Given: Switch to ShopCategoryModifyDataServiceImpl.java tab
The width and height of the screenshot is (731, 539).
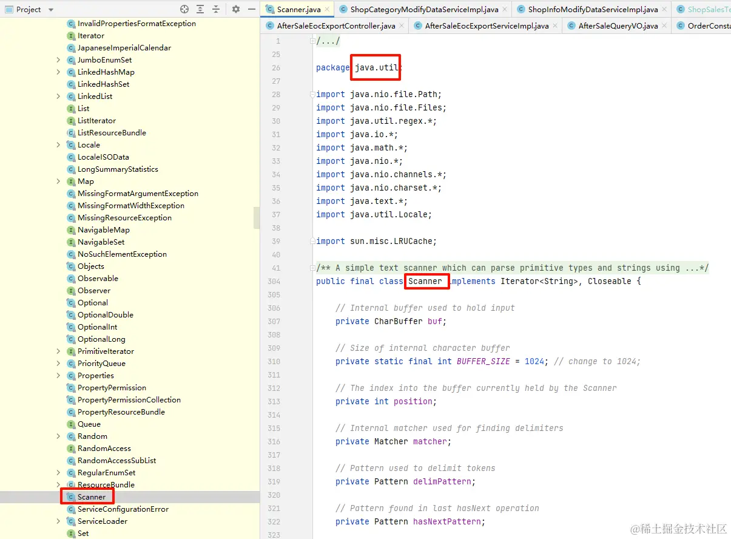Looking at the screenshot, I should pyautogui.click(x=424, y=9).
